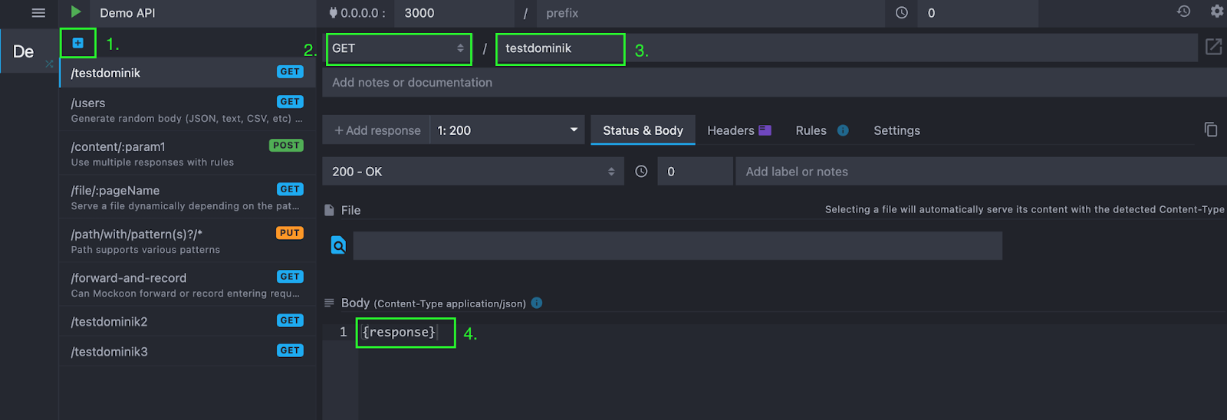
Task: Open the Settings tab
Action: pyautogui.click(x=896, y=130)
